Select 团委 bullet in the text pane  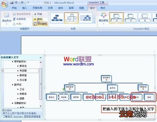(x=22, y=99)
